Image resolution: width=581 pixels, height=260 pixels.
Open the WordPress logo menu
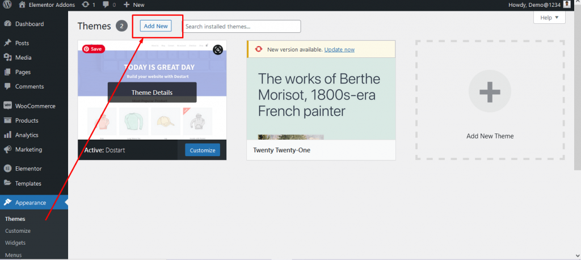click(x=8, y=5)
